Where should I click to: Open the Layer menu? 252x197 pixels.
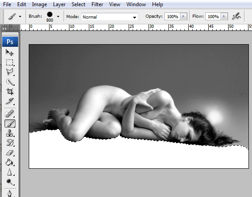(59, 4)
